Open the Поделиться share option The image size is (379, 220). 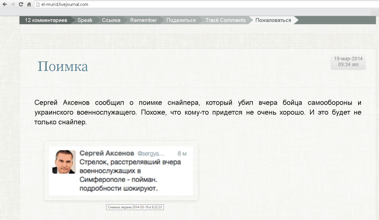[x=181, y=20]
